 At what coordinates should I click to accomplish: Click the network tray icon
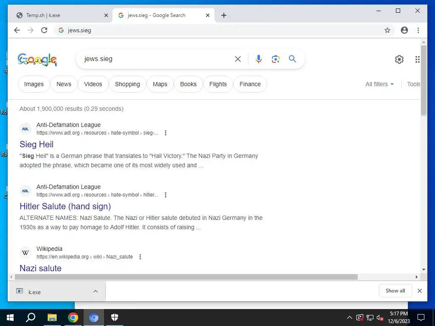coord(370,318)
